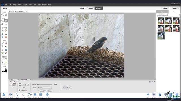Select the Paint Bucket tool
Viewport: 181px width, 101px height.
click(x=3, y=47)
